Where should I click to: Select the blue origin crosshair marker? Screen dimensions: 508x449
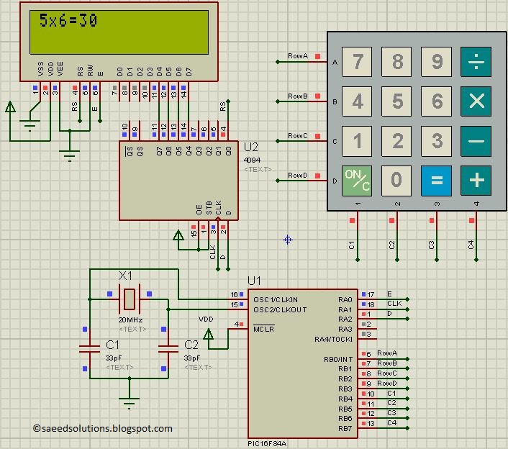click(287, 240)
